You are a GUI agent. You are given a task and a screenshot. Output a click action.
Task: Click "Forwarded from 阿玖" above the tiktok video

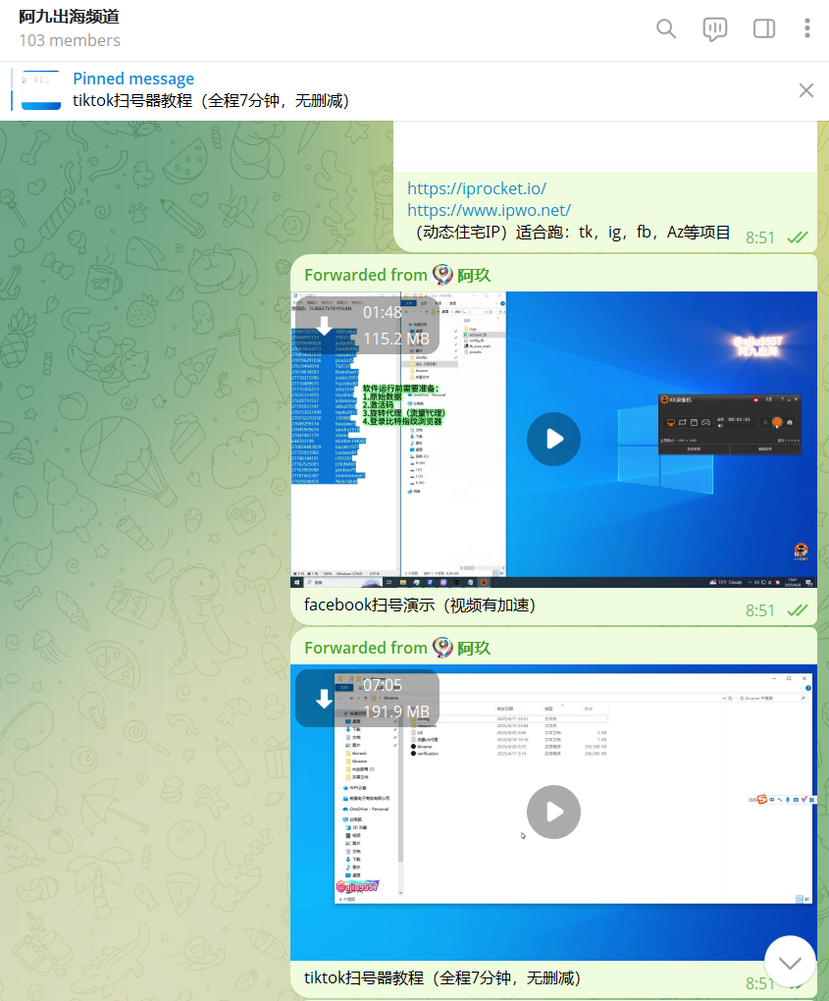coord(397,648)
